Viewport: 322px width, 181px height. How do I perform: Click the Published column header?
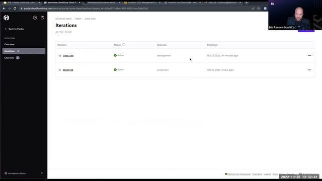(x=212, y=45)
